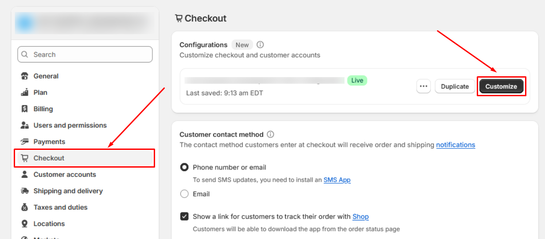Open the three-dot more actions menu
The height and width of the screenshot is (239, 545).
[x=424, y=86]
